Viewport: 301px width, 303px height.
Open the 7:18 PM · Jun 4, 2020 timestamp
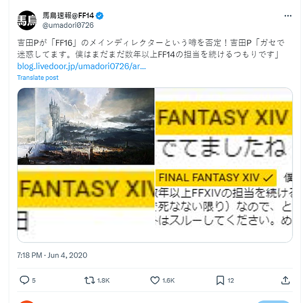pyautogui.click(x=52, y=255)
